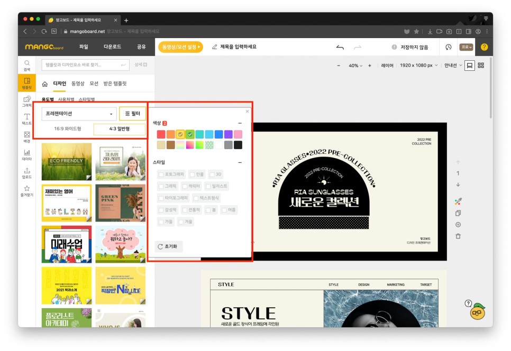Open browser downloads icon
The height and width of the screenshot is (351, 511).
pyautogui.click(x=430, y=32)
